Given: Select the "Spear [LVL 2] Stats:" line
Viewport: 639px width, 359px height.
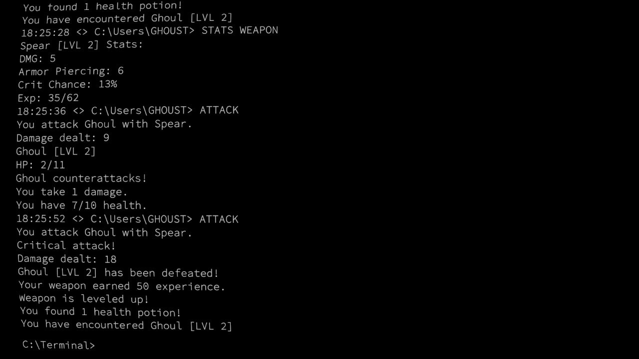Looking at the screenshot, I should pos(81,45).
